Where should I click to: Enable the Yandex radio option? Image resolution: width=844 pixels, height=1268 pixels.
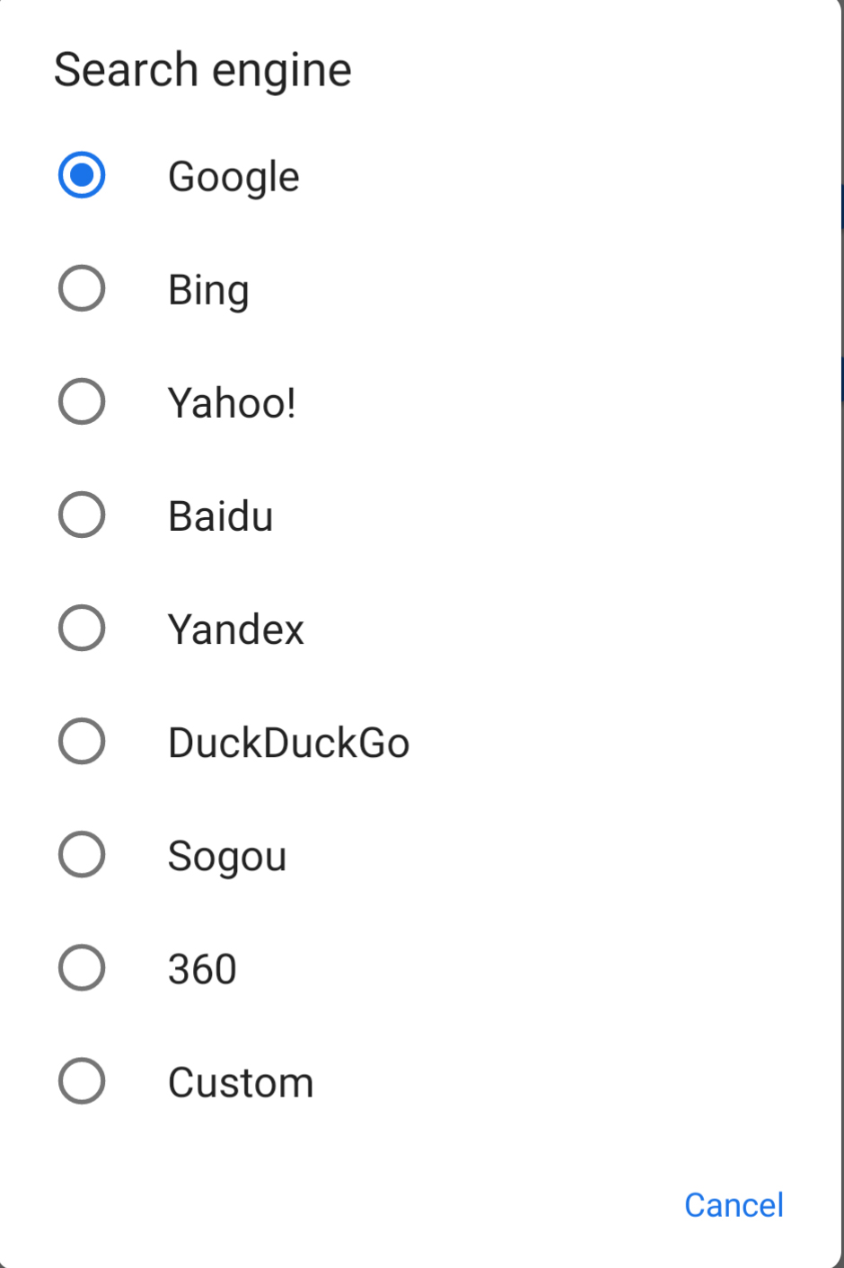point(82,628)
